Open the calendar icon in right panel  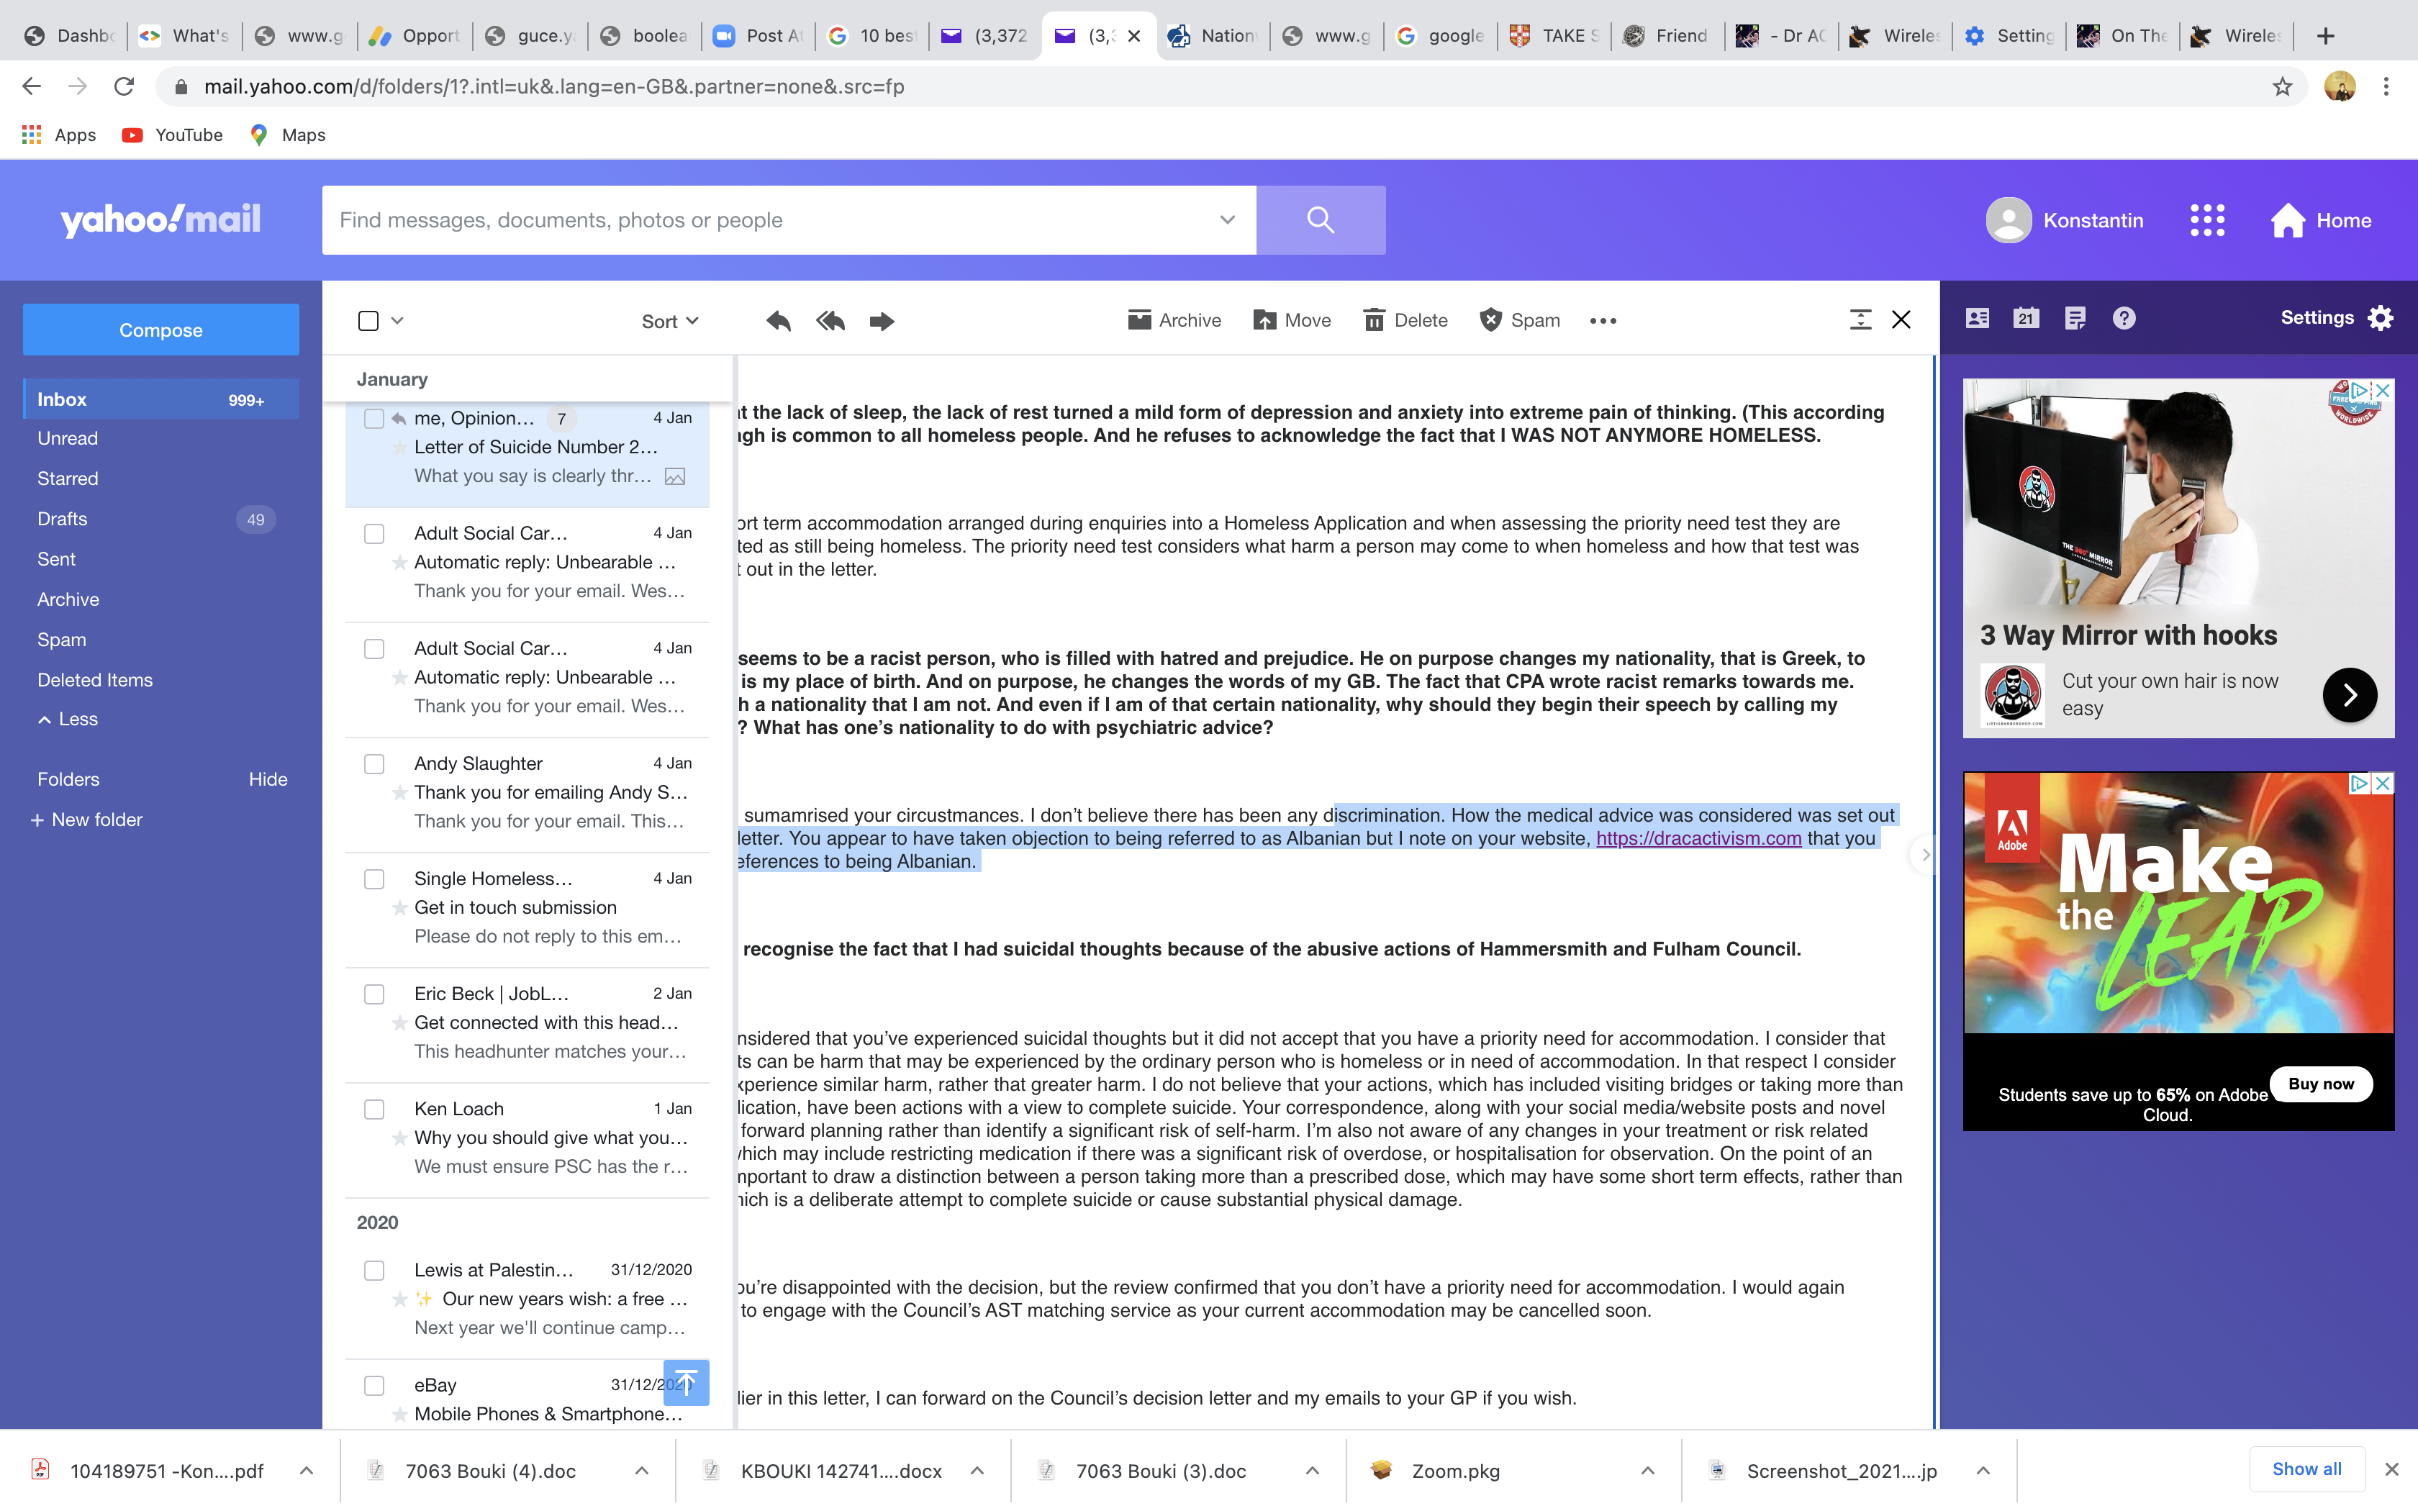coord(2025,318)
